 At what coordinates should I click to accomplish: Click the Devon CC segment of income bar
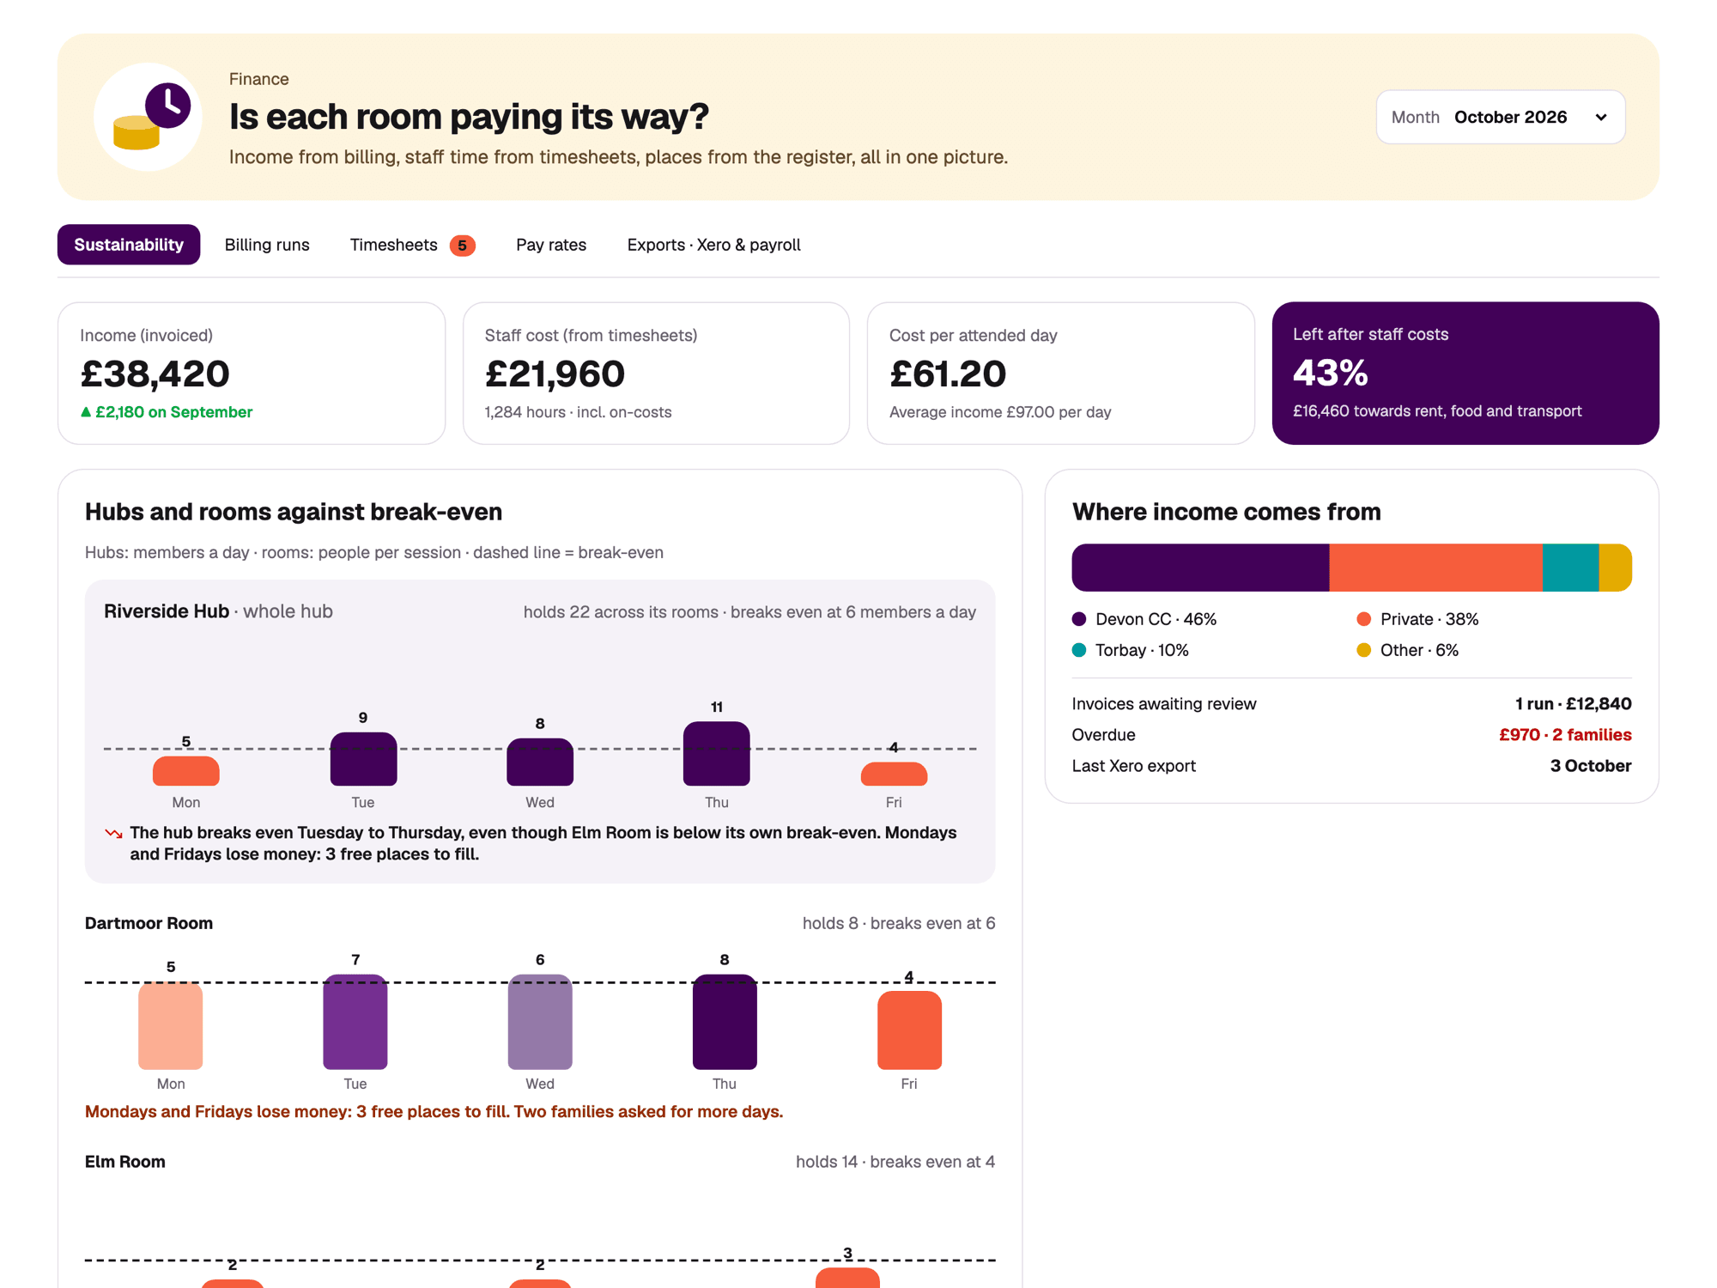(1200, 568)
